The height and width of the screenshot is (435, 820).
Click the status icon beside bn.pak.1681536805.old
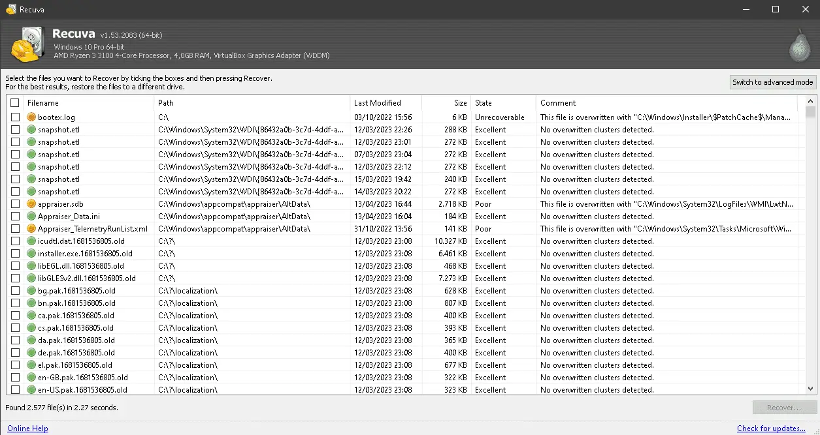click(31, 303)
